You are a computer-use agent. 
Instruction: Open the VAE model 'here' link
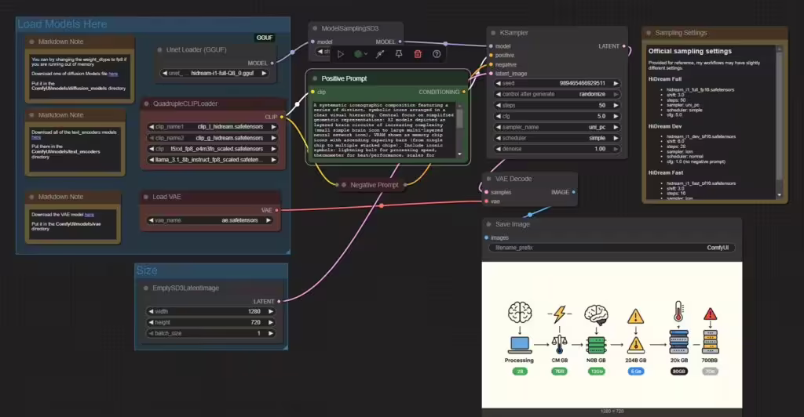90,215
